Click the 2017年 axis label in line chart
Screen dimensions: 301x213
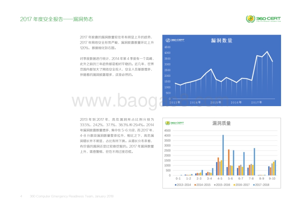click(x=257, y=103)
